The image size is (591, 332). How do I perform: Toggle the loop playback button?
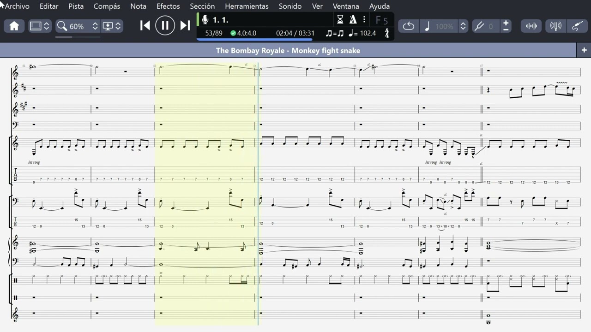tap(409, 26)
